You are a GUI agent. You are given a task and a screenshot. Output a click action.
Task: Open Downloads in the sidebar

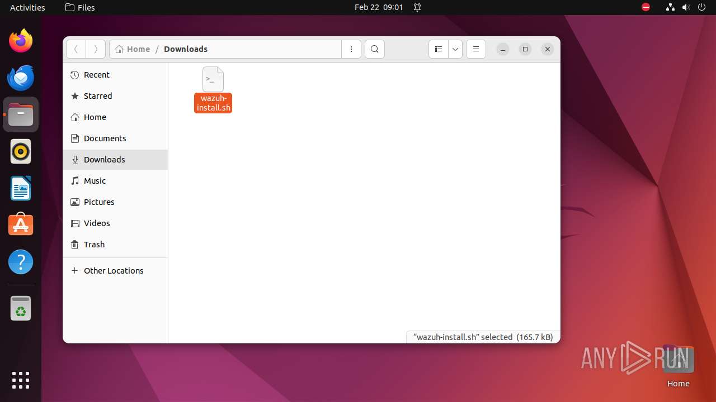115,160
